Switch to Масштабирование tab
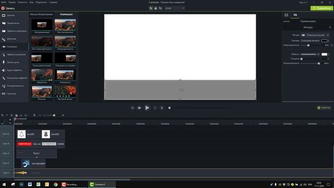The image size is (334, 188). point(41,14)
